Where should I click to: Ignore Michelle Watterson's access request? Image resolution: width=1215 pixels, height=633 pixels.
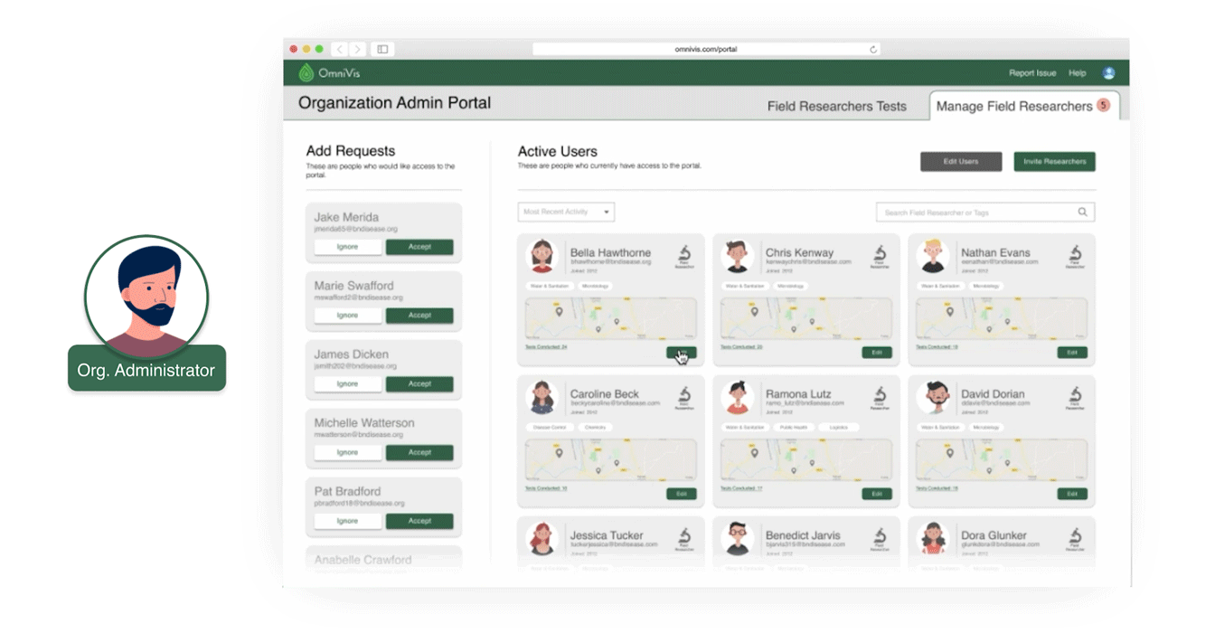347,453
